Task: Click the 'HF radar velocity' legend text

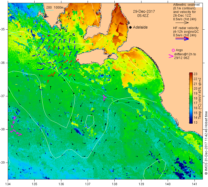Action: [x=186, y=28]
